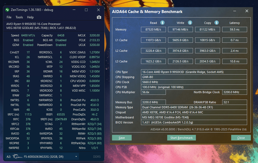258x163 pixels.
Task: Click the ProcOdt Pu 40.0 Ω value
Action: point(94,100)
